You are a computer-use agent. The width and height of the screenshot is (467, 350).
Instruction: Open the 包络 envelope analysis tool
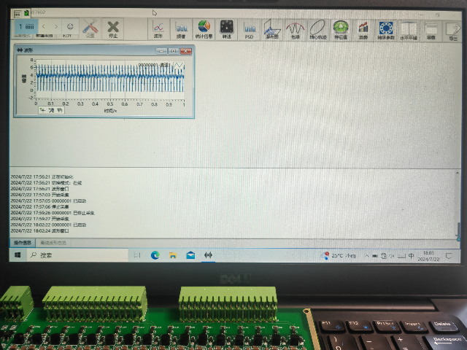(295, 29)
